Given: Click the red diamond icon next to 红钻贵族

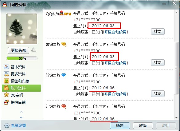Looking at the screenshot, I should [64, 106].
